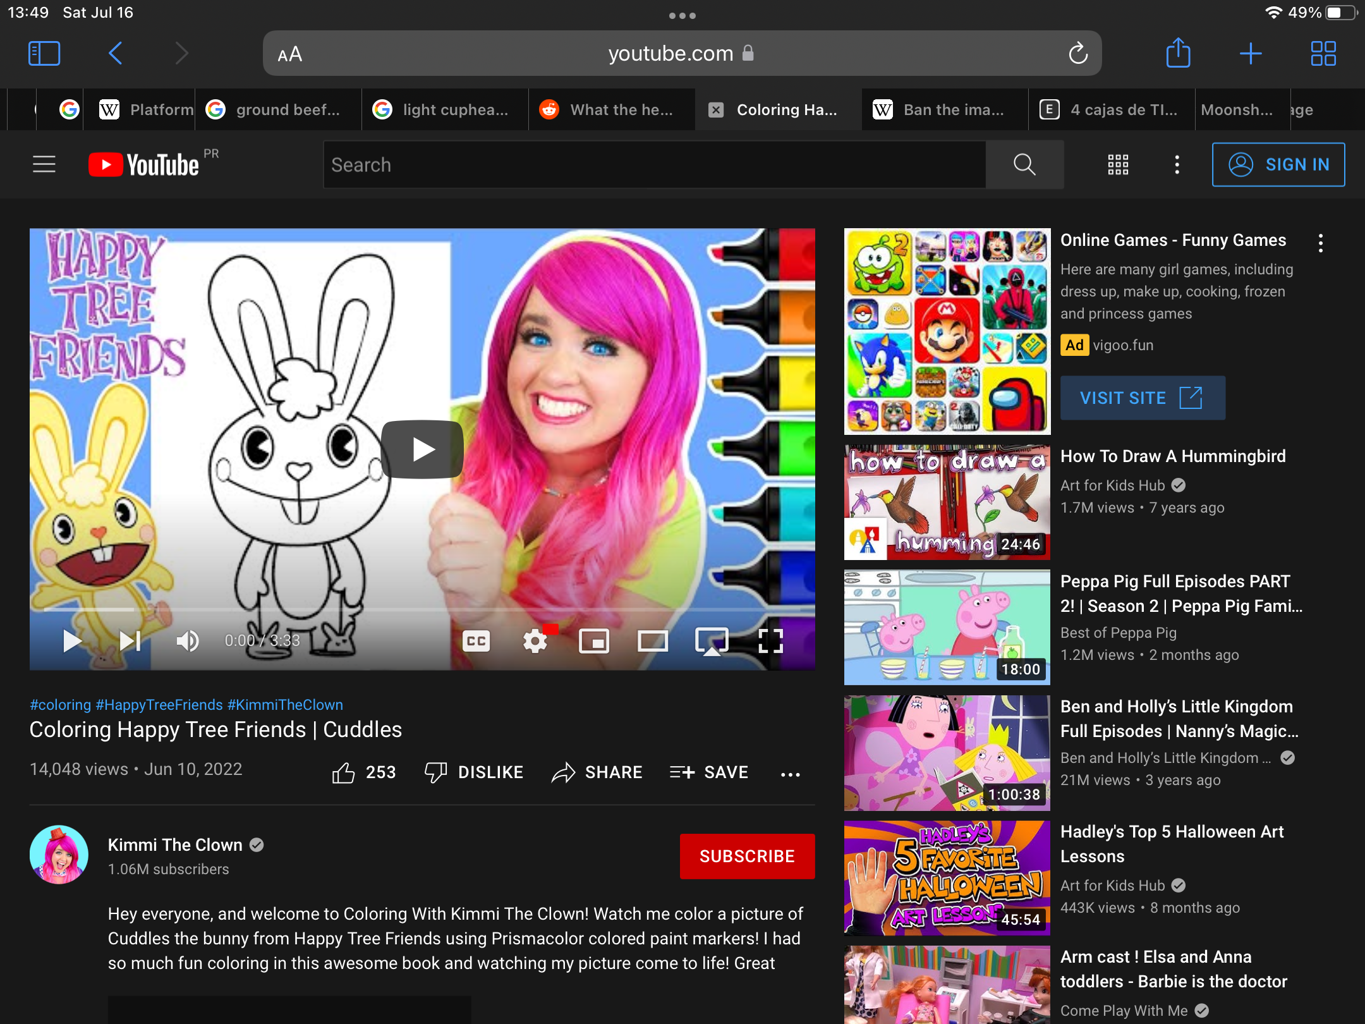1365x1024 pixels.
Task: Open the Online Games ad thumbnail
Action: 947,331
